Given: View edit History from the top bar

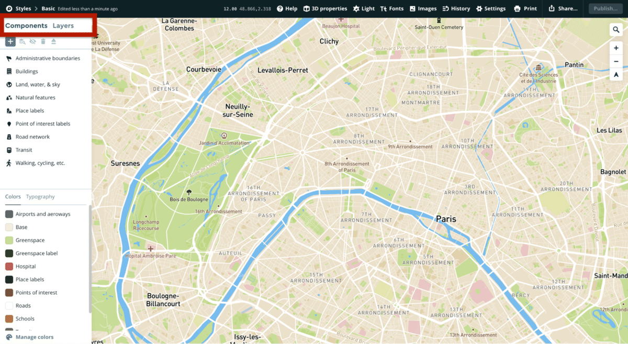Looking at the screenshot, I should pyautogui.click(x=455, y=8).
